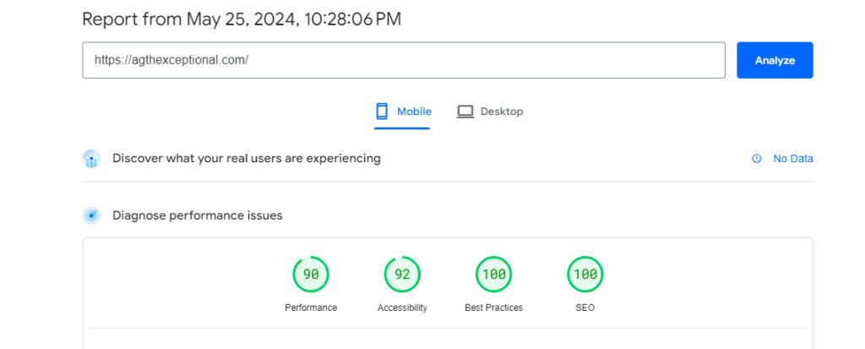Focus the URL input field

coord(404,60)
